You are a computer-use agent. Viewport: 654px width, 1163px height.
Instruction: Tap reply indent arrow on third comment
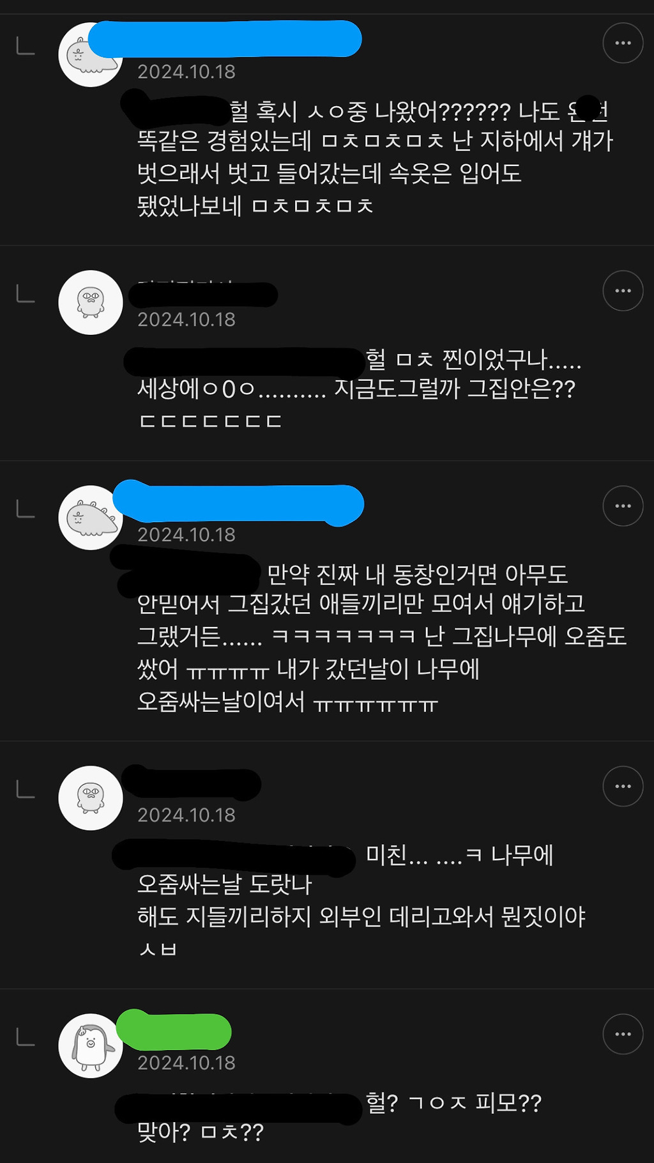point(26,509)
